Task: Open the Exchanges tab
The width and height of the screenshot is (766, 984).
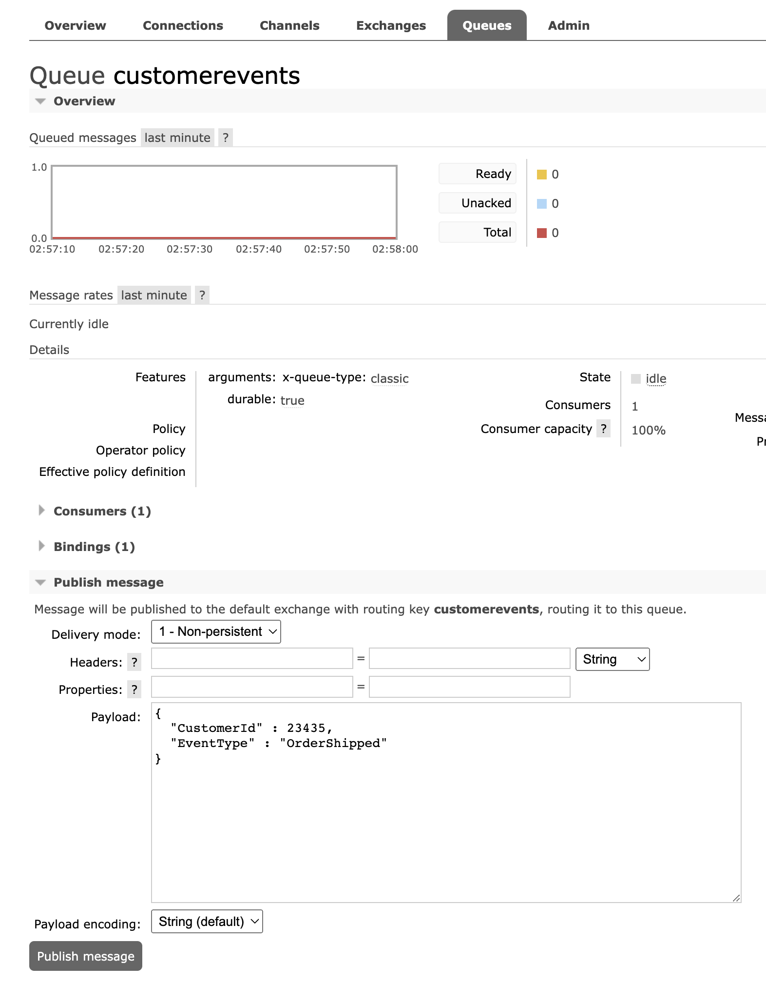Action: [391, 25]
